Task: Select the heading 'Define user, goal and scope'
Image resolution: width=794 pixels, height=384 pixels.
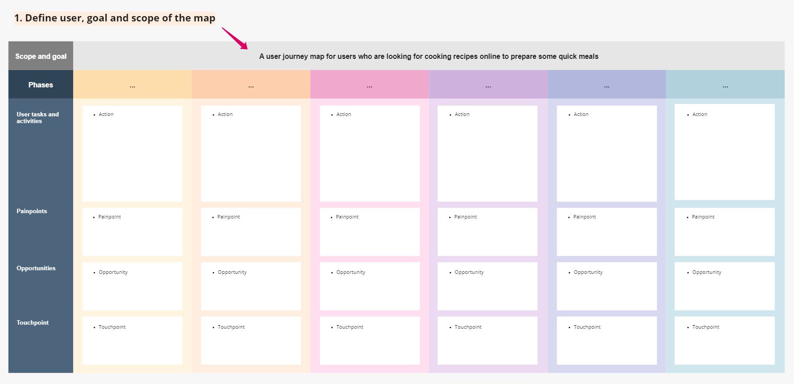Action: [x=115, y=18]
